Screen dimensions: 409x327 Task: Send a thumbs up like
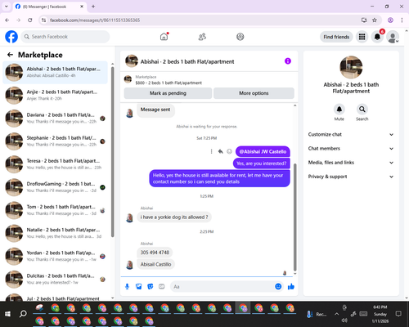click(x=291, y=286)
